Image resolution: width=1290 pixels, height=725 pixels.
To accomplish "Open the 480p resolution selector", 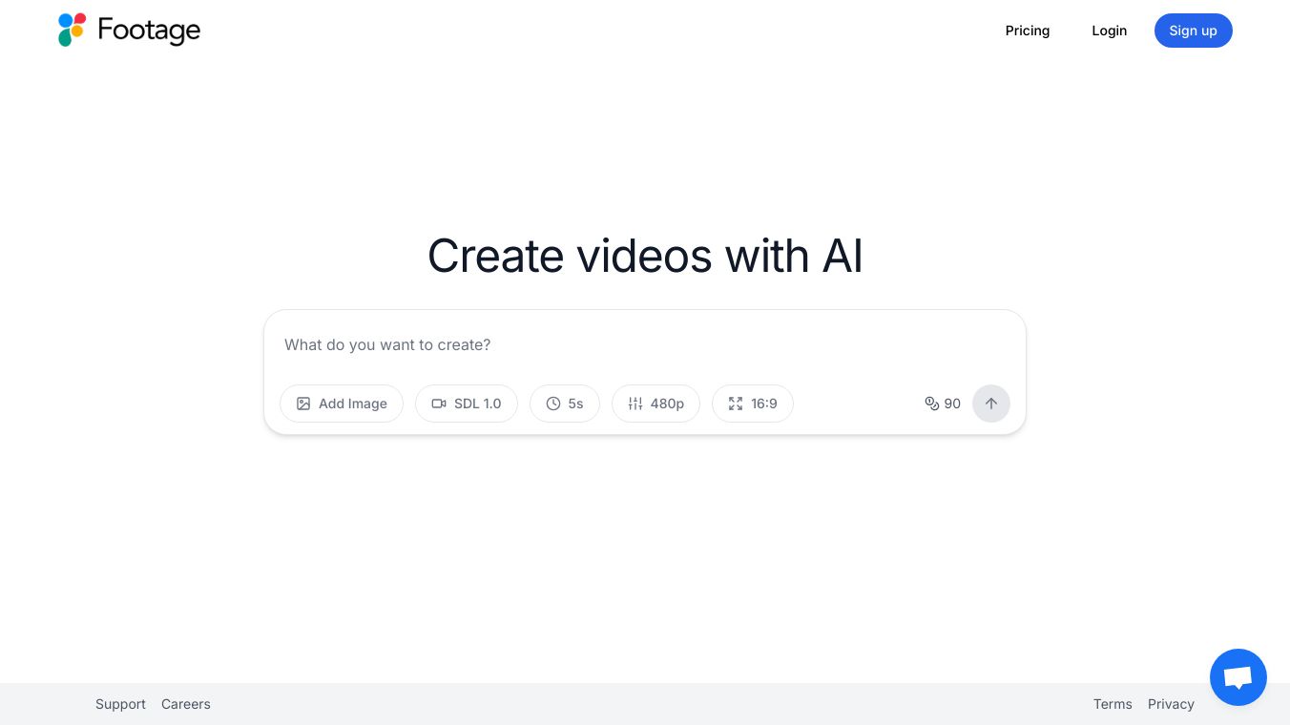I will pyautogui.click(x=655, y=404).
